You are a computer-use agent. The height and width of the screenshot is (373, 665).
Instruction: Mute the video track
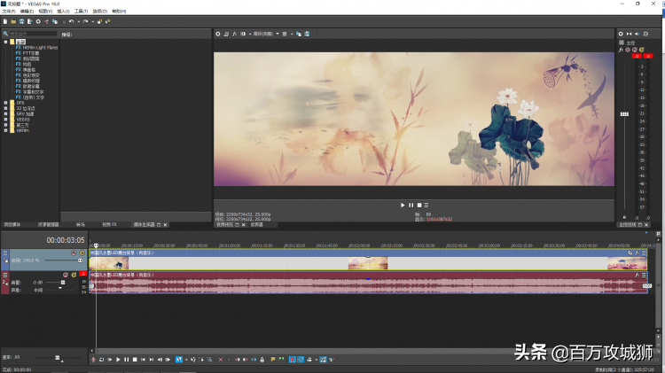point(74,253)
